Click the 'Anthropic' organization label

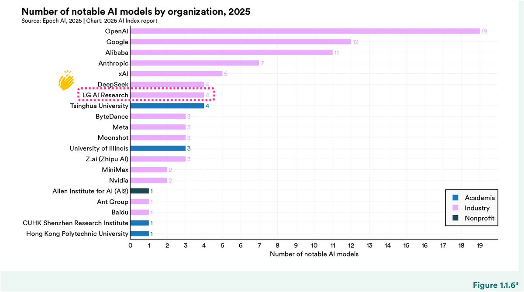tap(114, 63)
